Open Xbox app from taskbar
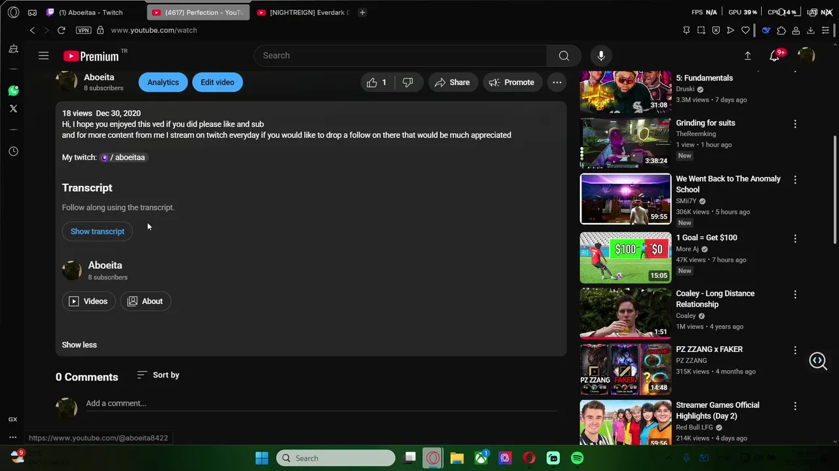 (x=481, y=458)
